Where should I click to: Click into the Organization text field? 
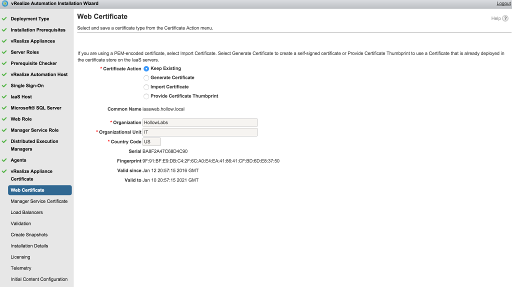(200, 122)
